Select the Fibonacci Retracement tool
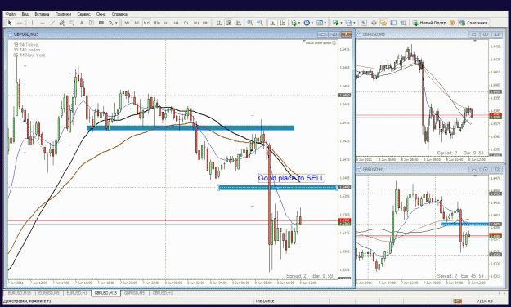 pyautogui.click(x=72, y=23)
